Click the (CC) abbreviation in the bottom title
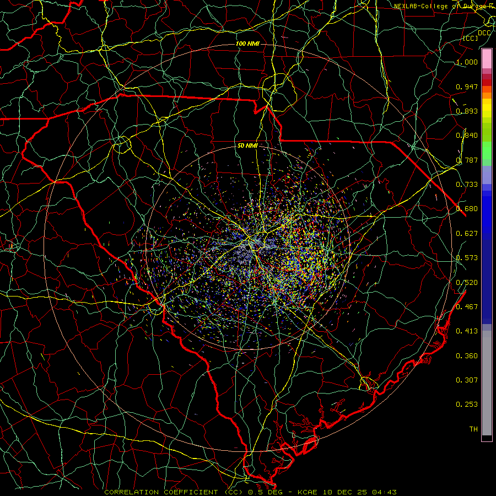The image size is (496, 496). 234,492
